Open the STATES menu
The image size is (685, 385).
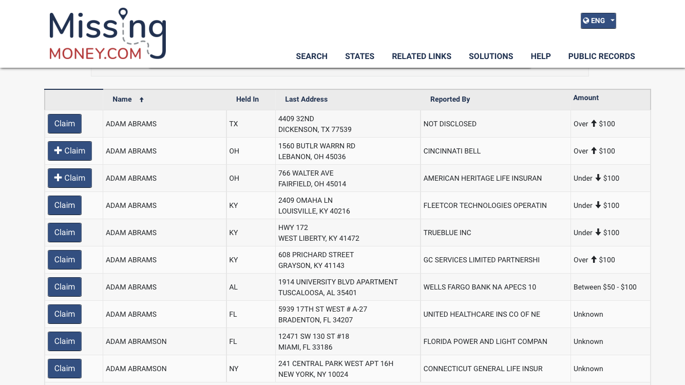[359, 56]
